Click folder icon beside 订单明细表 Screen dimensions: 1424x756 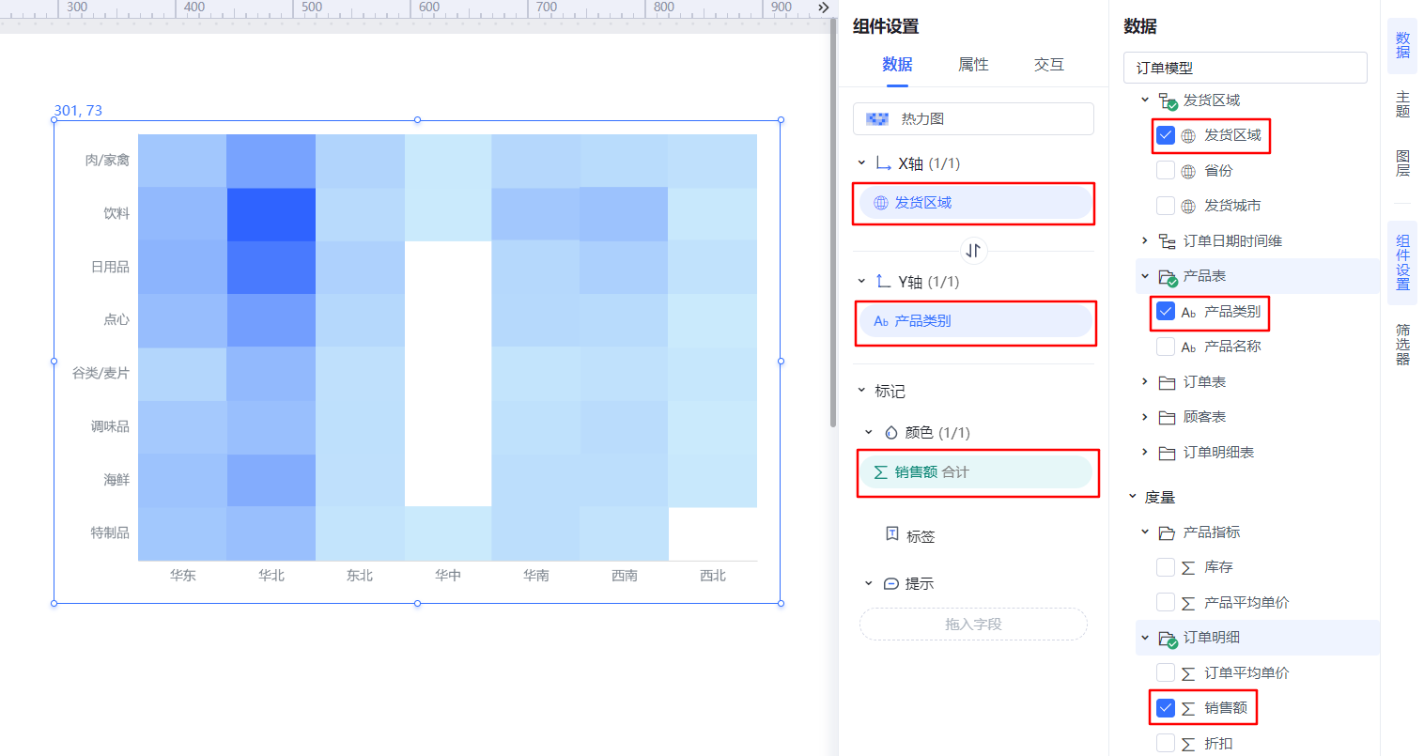pyautogui.click(x=1167, y=453)
